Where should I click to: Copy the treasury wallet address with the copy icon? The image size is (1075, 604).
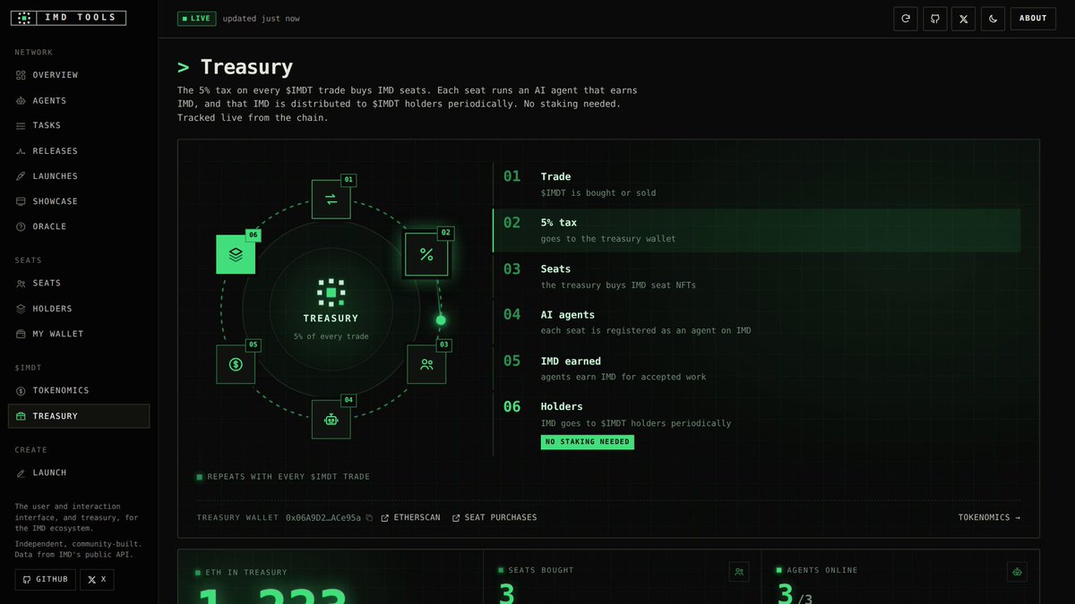pyautogui.click(x=369, y=518)
